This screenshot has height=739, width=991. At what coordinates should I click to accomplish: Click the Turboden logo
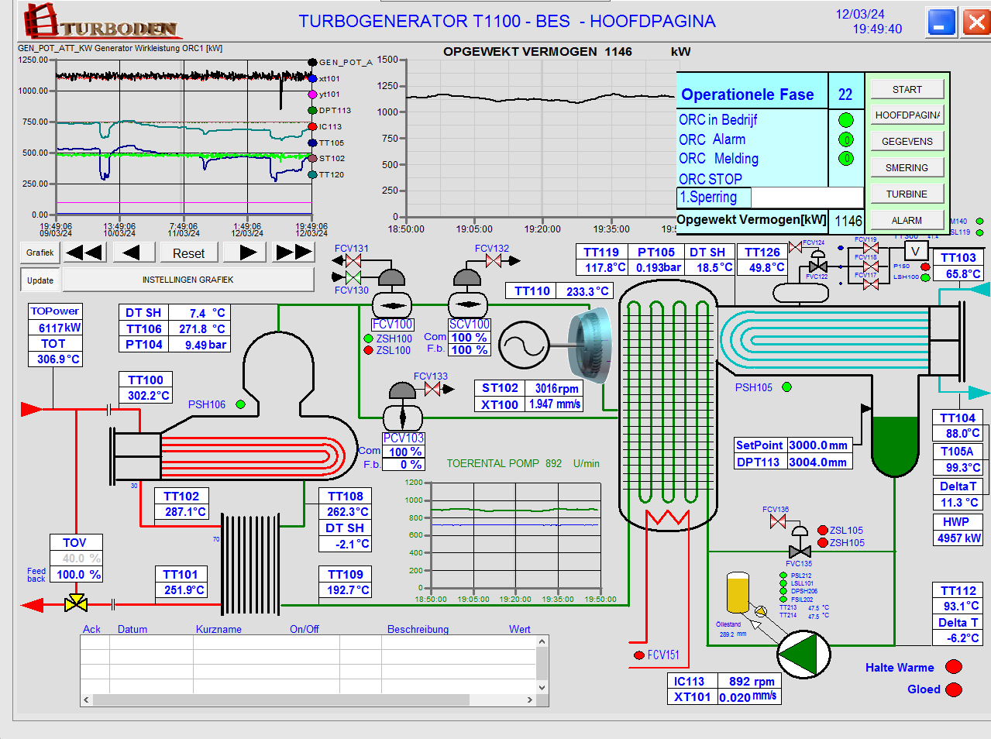[x=101, y=22]
